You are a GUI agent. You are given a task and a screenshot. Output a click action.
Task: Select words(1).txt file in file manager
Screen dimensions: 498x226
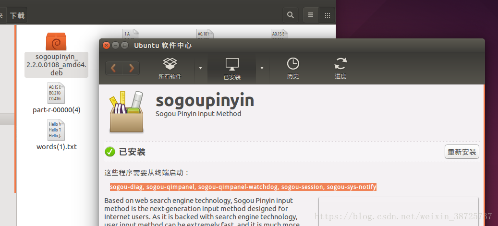click(x=57, y=135)
